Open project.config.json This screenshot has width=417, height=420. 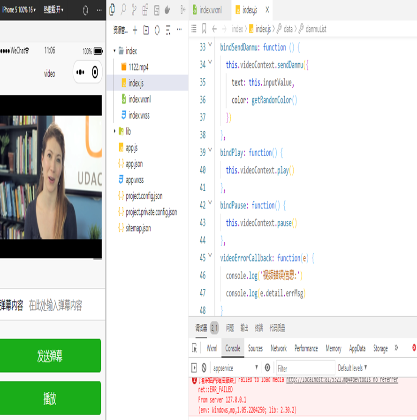(147, 196)
